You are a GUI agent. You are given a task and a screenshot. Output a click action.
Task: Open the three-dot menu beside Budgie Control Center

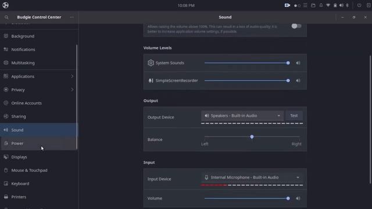pyautogui.click(x=72, y=17)
